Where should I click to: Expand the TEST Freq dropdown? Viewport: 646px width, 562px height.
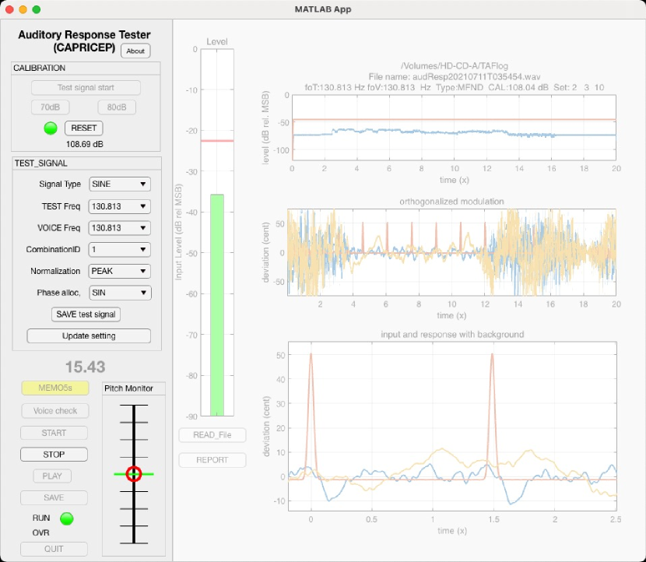[x=119, y=206]
